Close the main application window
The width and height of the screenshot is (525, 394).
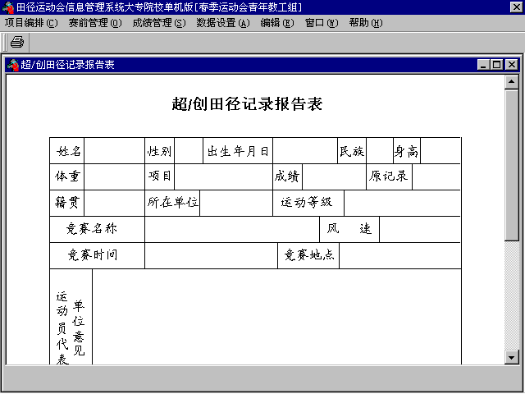pyautogui.click(x=517, y=7)
